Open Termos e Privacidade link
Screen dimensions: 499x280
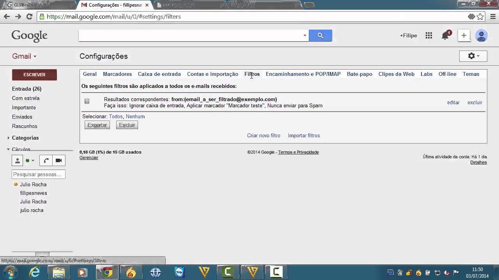click(298, 152)
